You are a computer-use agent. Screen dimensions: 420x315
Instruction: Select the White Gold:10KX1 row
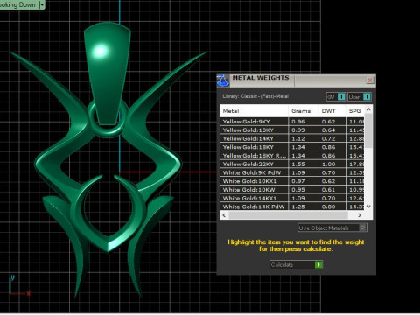[x=291, y=181]
